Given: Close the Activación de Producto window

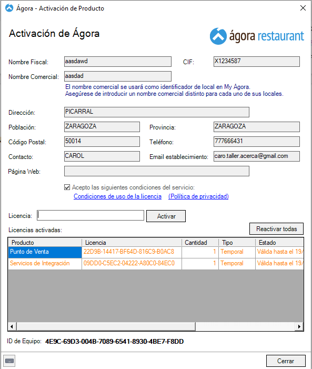Looking at the screenshot, I should tap(303, 8).
